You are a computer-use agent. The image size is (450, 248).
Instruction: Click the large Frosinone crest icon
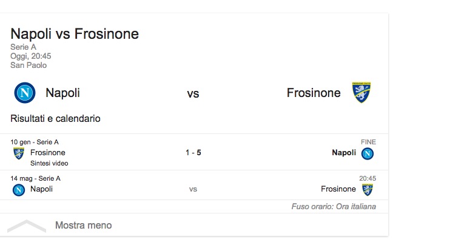coord(361,93)
